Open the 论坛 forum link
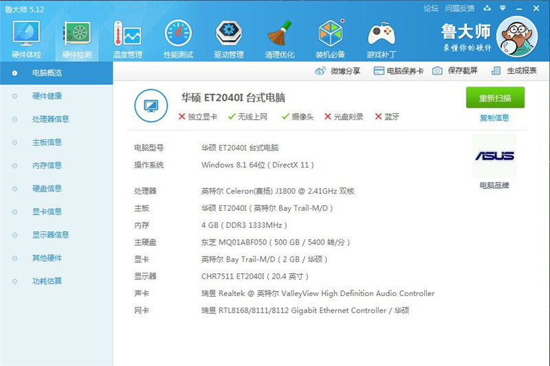 coord(431,8)
